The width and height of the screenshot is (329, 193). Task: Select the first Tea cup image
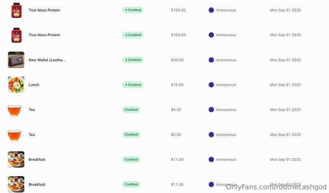coord(16,109)
